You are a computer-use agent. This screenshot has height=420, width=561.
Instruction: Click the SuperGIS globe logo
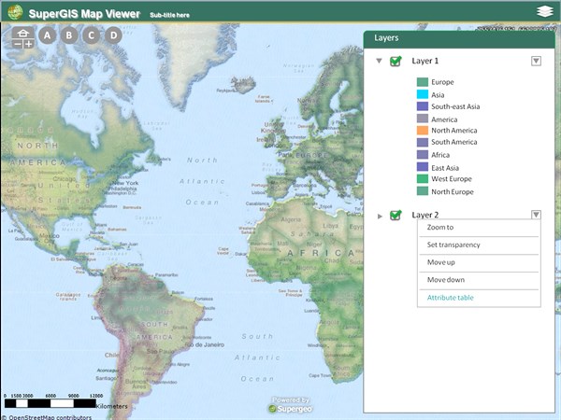click(x=14, y=13)
